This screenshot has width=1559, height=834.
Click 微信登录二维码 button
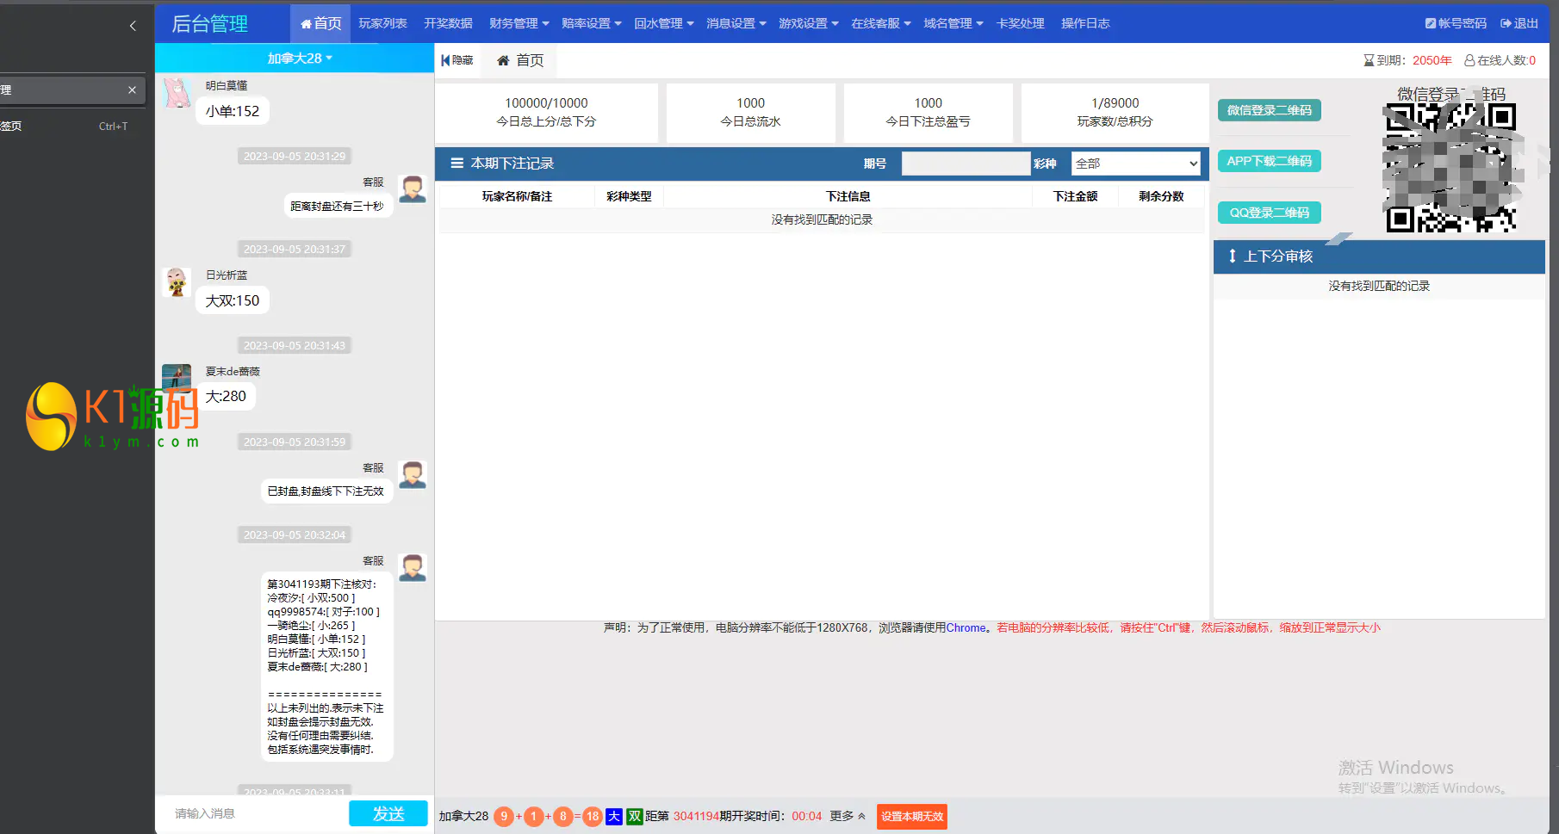[1269, 110]
